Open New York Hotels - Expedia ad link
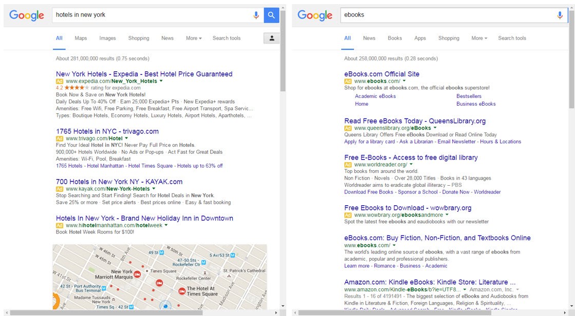575x316 pixels. (x=144, y=74)
